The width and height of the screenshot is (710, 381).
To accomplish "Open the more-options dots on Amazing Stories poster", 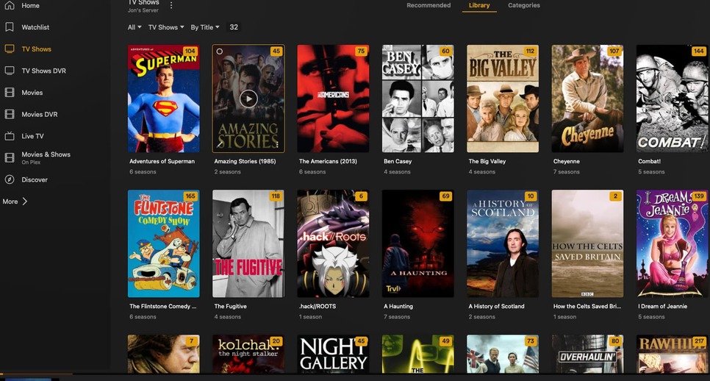I will (278, 144).
